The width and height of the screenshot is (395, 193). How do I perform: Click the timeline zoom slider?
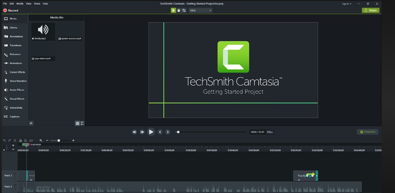coord(60,141)
